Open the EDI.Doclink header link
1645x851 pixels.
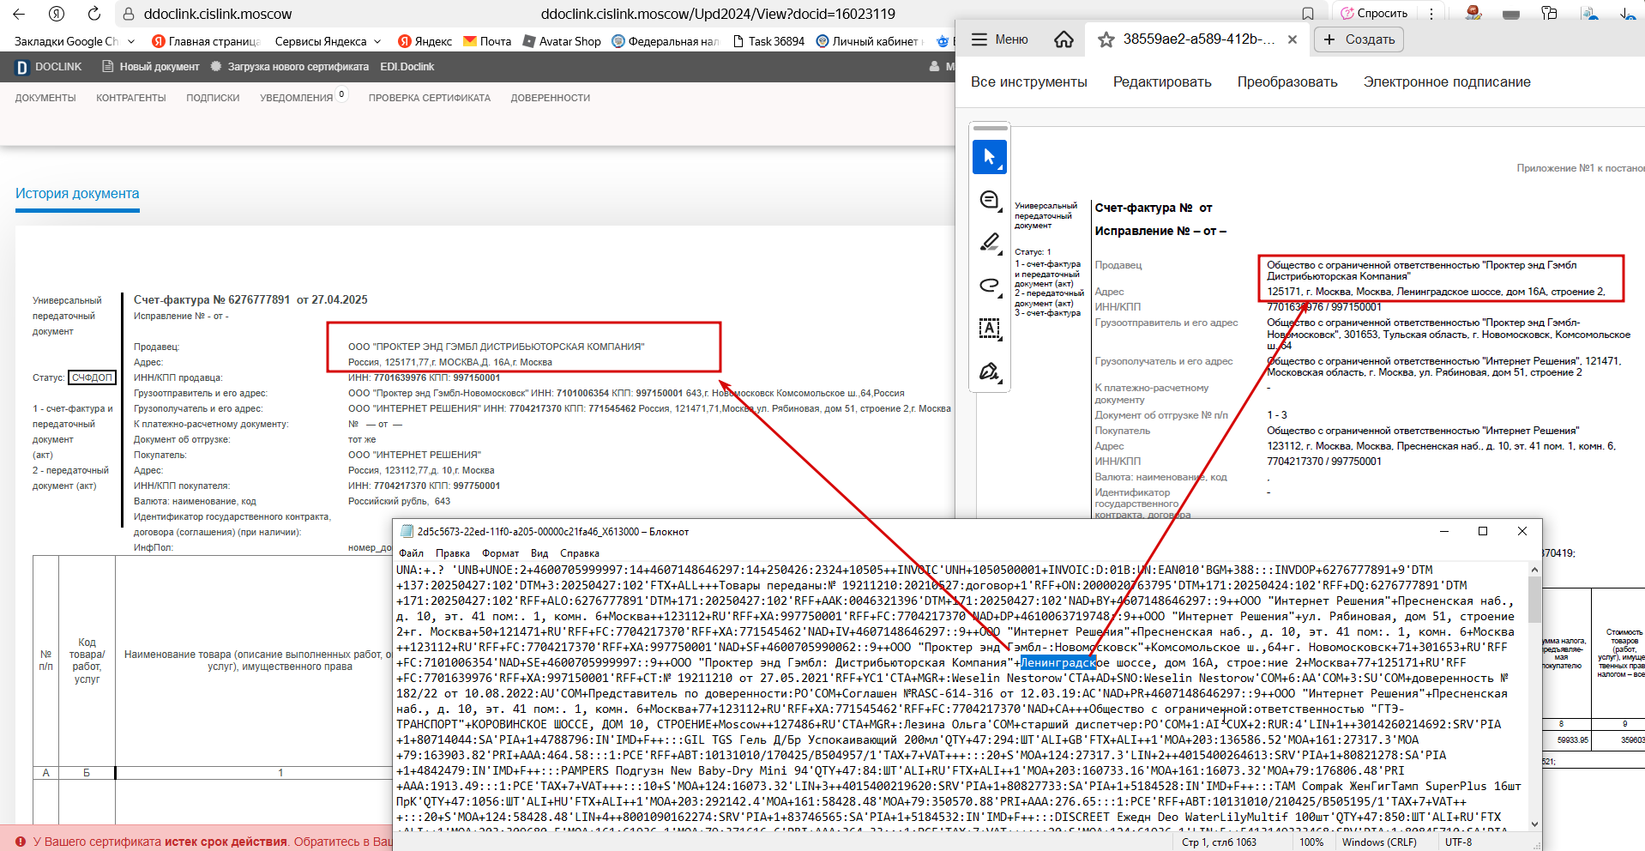[x=407, y=67]
